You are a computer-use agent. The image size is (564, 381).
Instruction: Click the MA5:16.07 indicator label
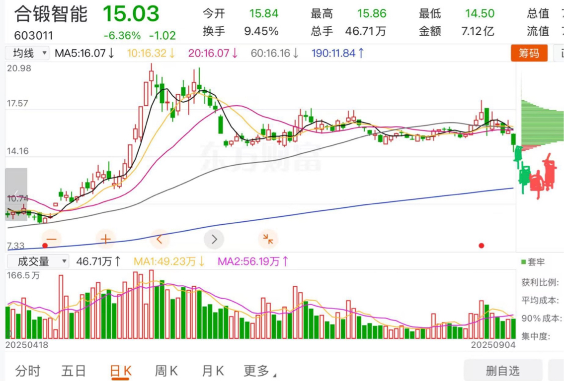click(x=84, y=53)
